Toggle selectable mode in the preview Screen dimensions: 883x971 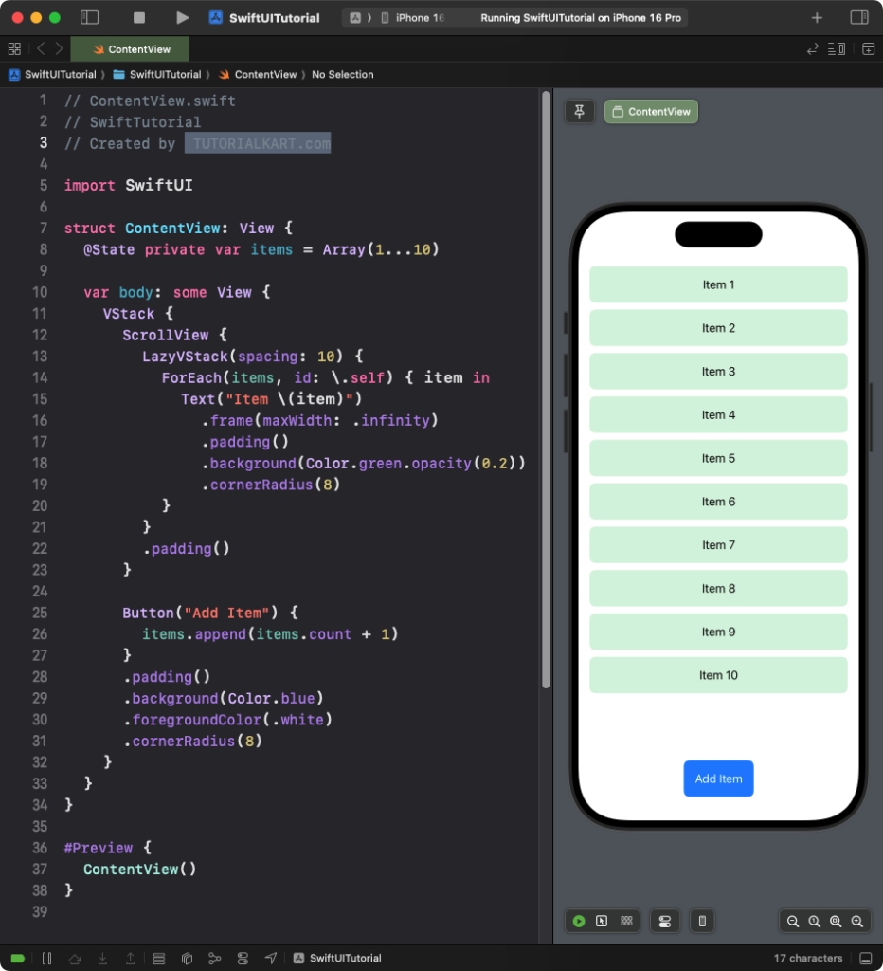coord(604,921)
